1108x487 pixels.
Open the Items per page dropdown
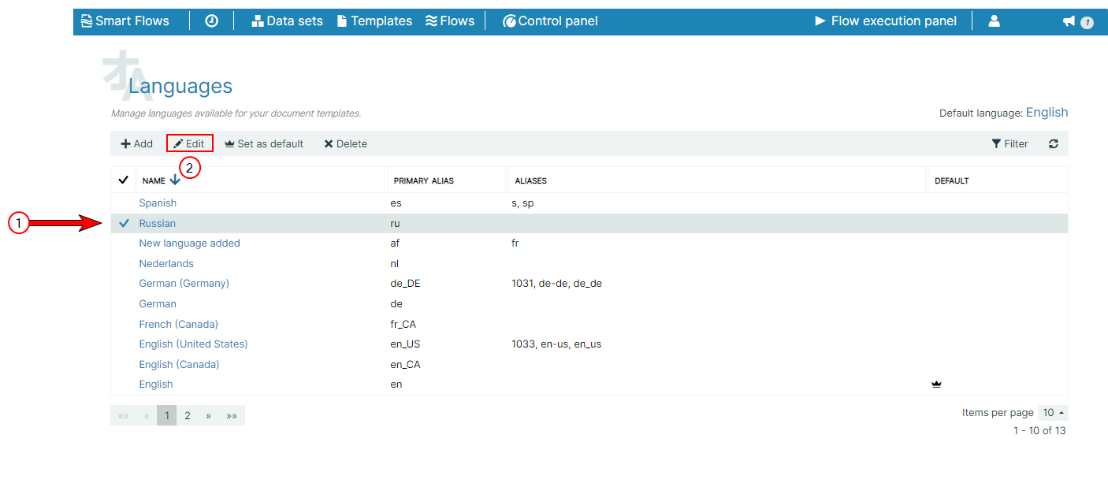click(1053, 413)
